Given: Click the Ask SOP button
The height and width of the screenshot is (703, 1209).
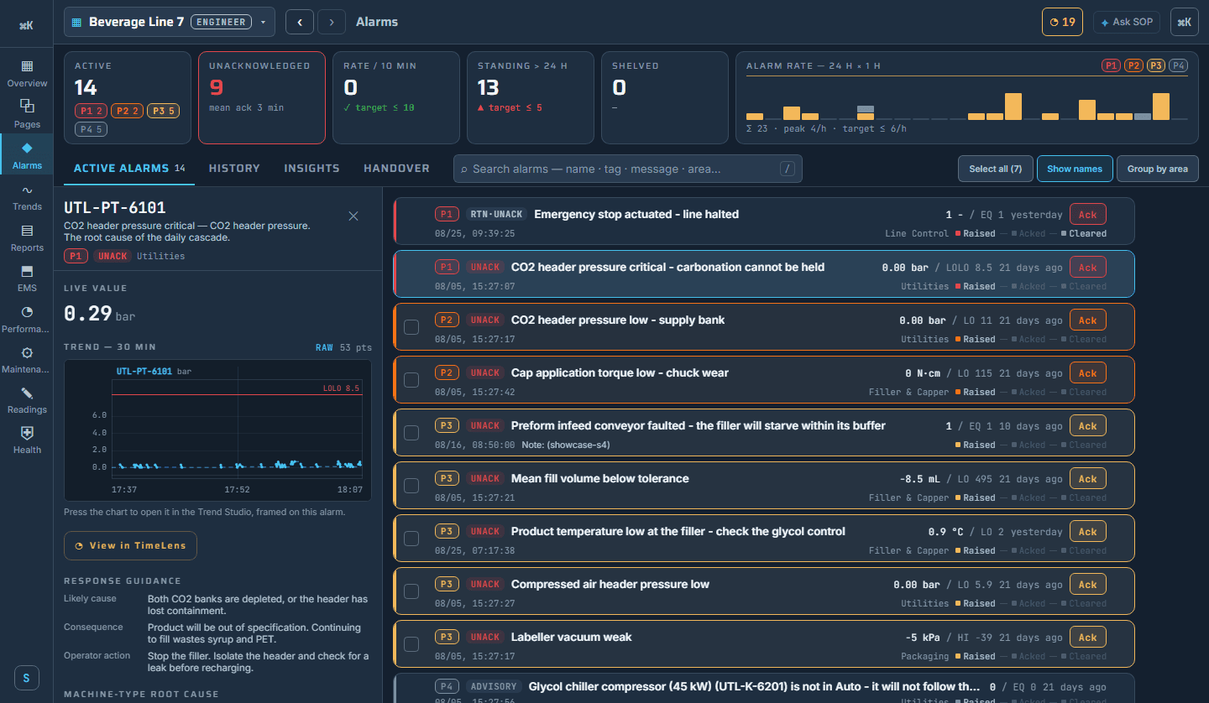Looking at the screenshot, I should [x=1127, y=22].
